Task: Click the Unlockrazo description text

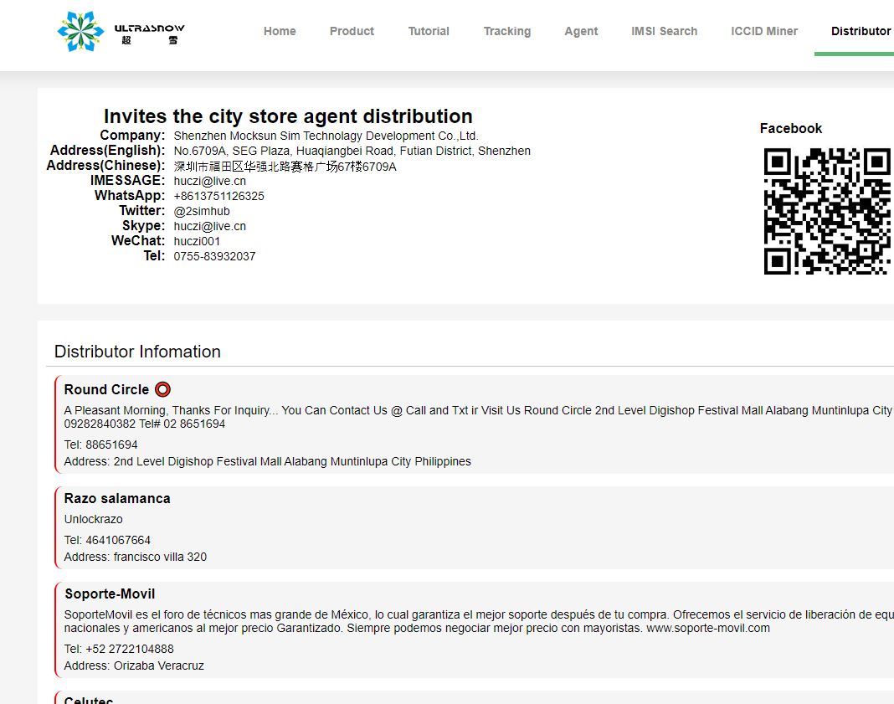Action: (x=94, y=519)
